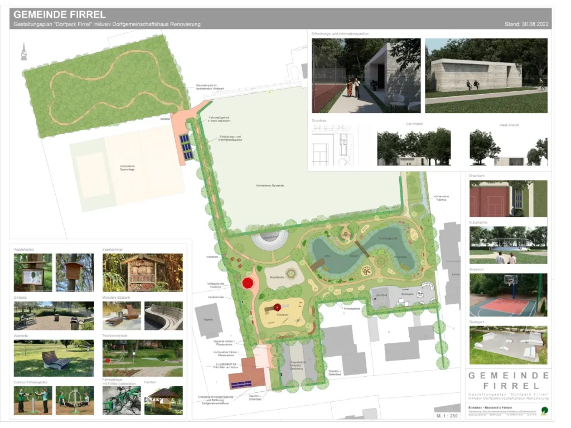Click the red playground tower on Spielplatz
Viewport: 571px width, 428px height.
[276, 307]
